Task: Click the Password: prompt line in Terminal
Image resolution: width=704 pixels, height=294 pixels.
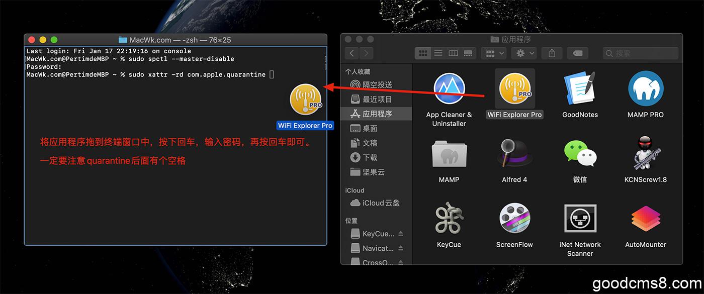Action: (x=44, y=67)
